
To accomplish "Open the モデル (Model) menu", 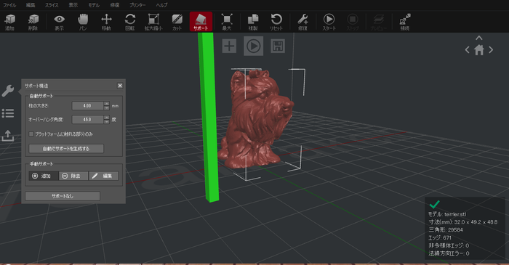I will [94, 5].
